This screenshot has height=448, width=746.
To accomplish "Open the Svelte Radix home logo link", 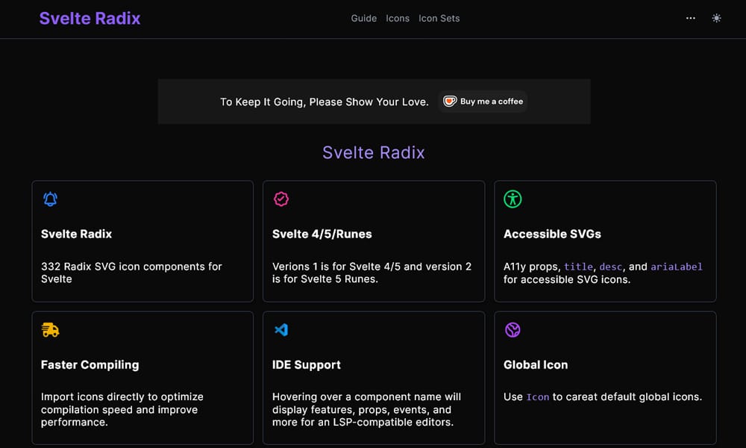I will coord(90,19).
